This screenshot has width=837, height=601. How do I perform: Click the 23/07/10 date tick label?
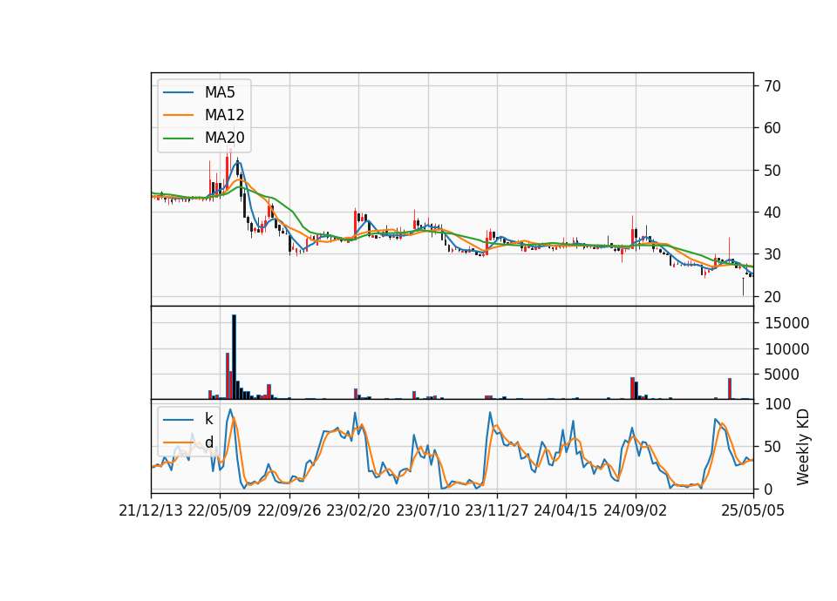tap(427, 510)
